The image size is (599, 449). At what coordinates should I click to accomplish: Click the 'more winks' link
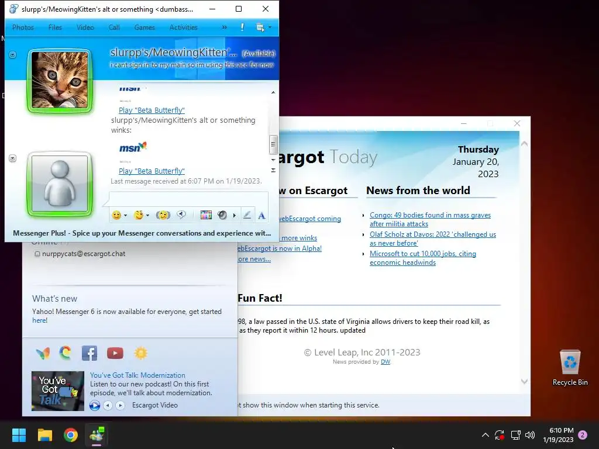[x=299, y=238]
